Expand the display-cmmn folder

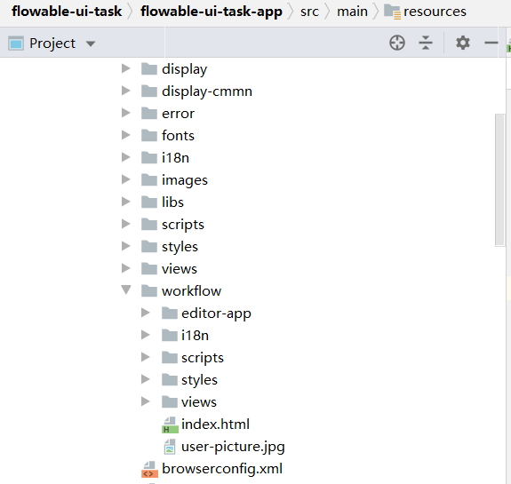pyautogui.click(x=126, y=91)
